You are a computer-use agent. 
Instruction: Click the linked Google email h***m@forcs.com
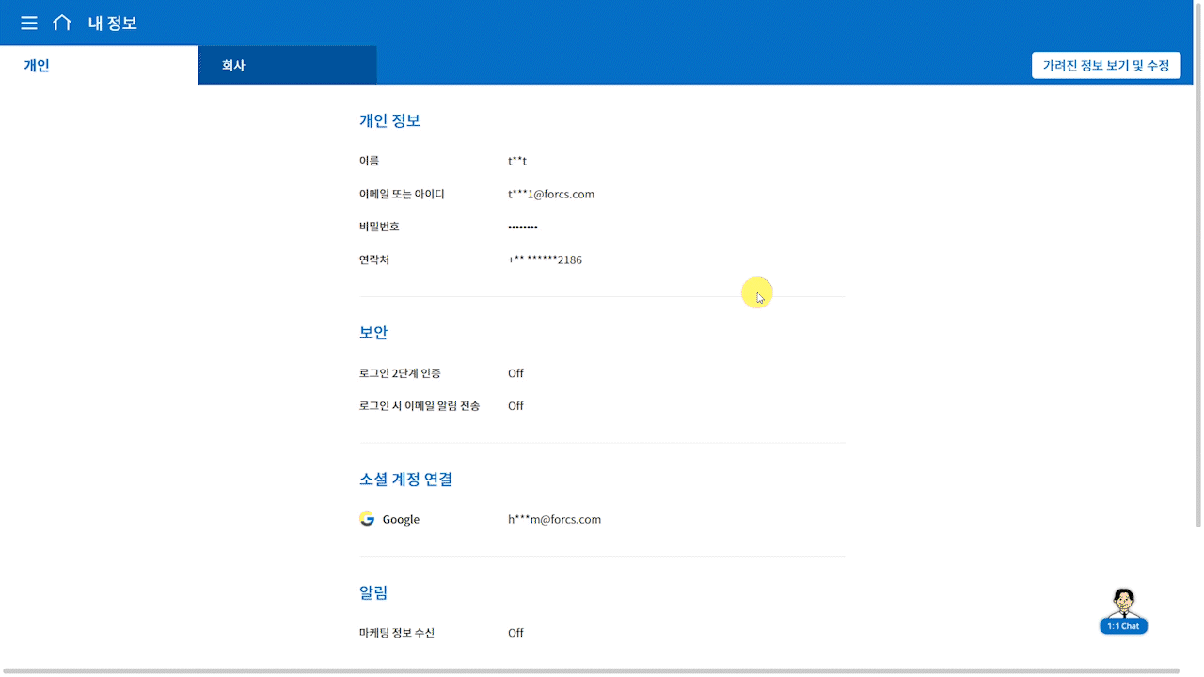(x=554, y=519)
